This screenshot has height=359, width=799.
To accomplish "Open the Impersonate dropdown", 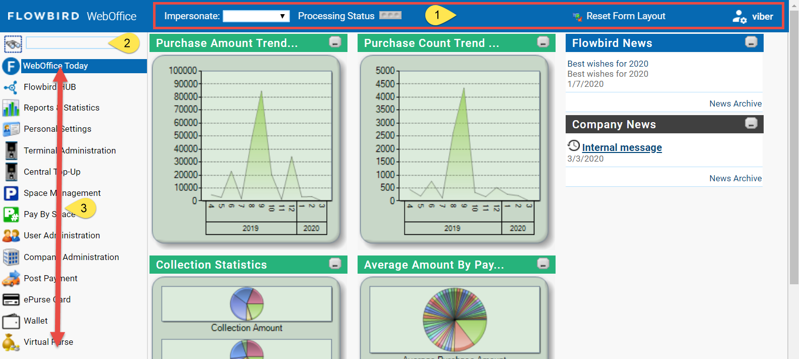I will [x=257, y=16].
